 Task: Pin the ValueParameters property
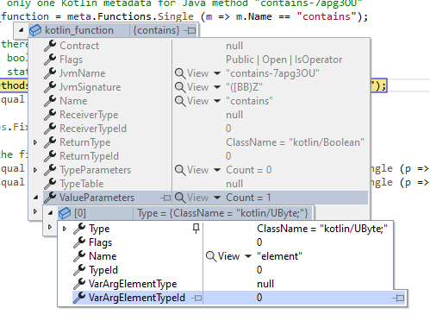click(x=165, y=198)
